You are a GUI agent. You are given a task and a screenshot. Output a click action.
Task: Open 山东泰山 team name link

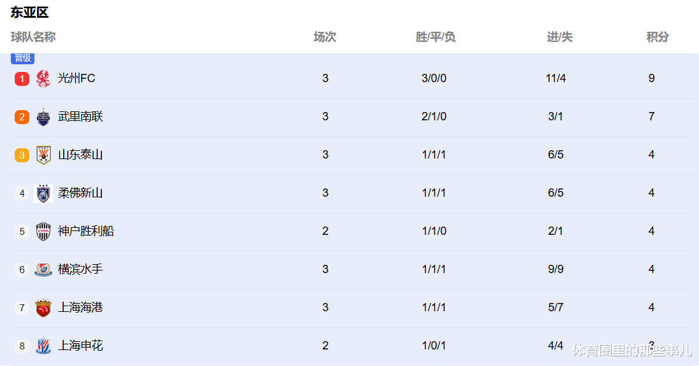(x=80, y=155)
